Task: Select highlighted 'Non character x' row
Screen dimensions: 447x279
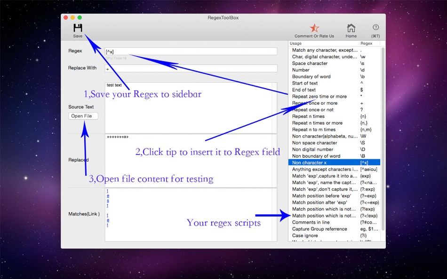Action: pos(334,163)
